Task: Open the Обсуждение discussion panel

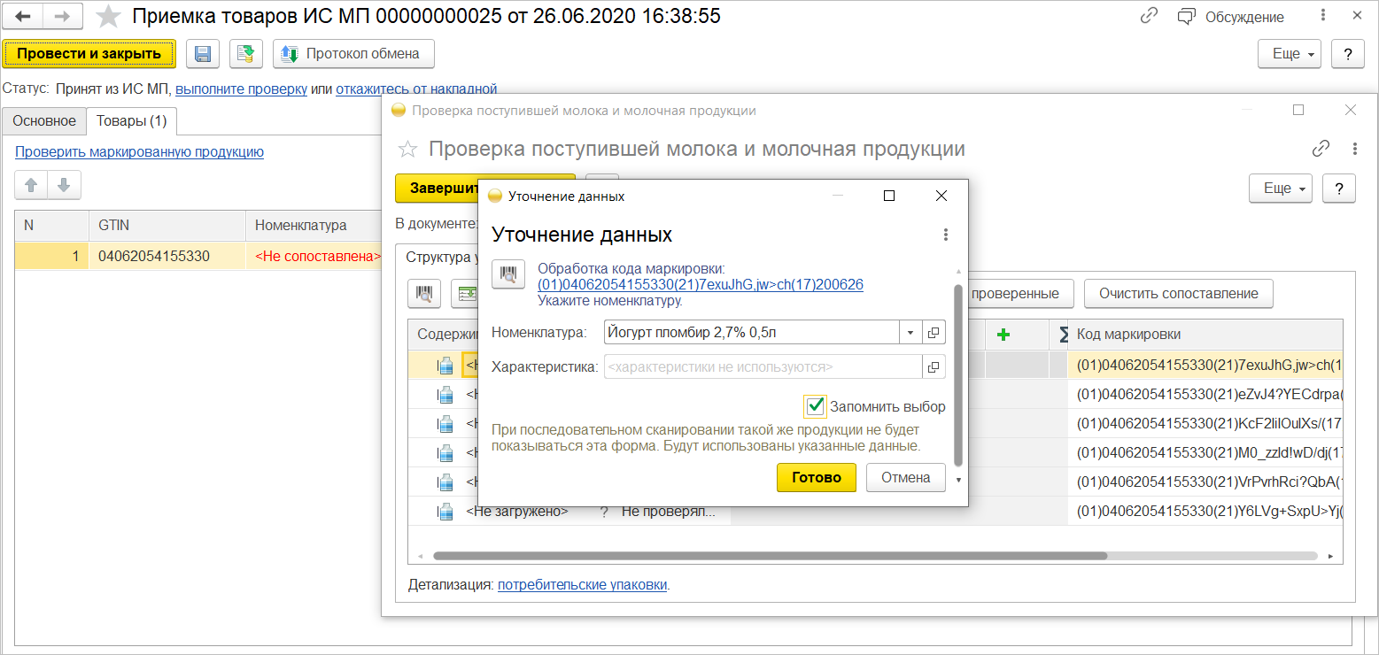Action: (1231, 17)
